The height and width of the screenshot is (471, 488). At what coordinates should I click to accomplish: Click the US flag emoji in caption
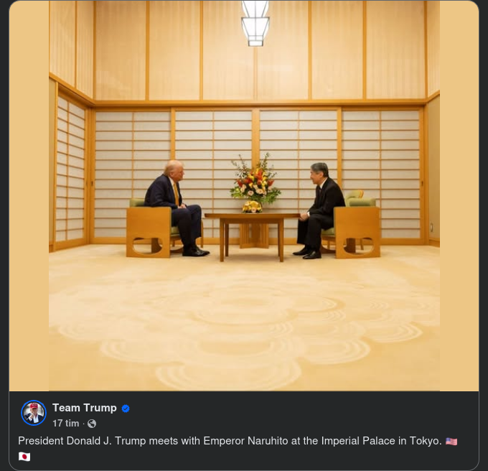click(x=451, y=442)
